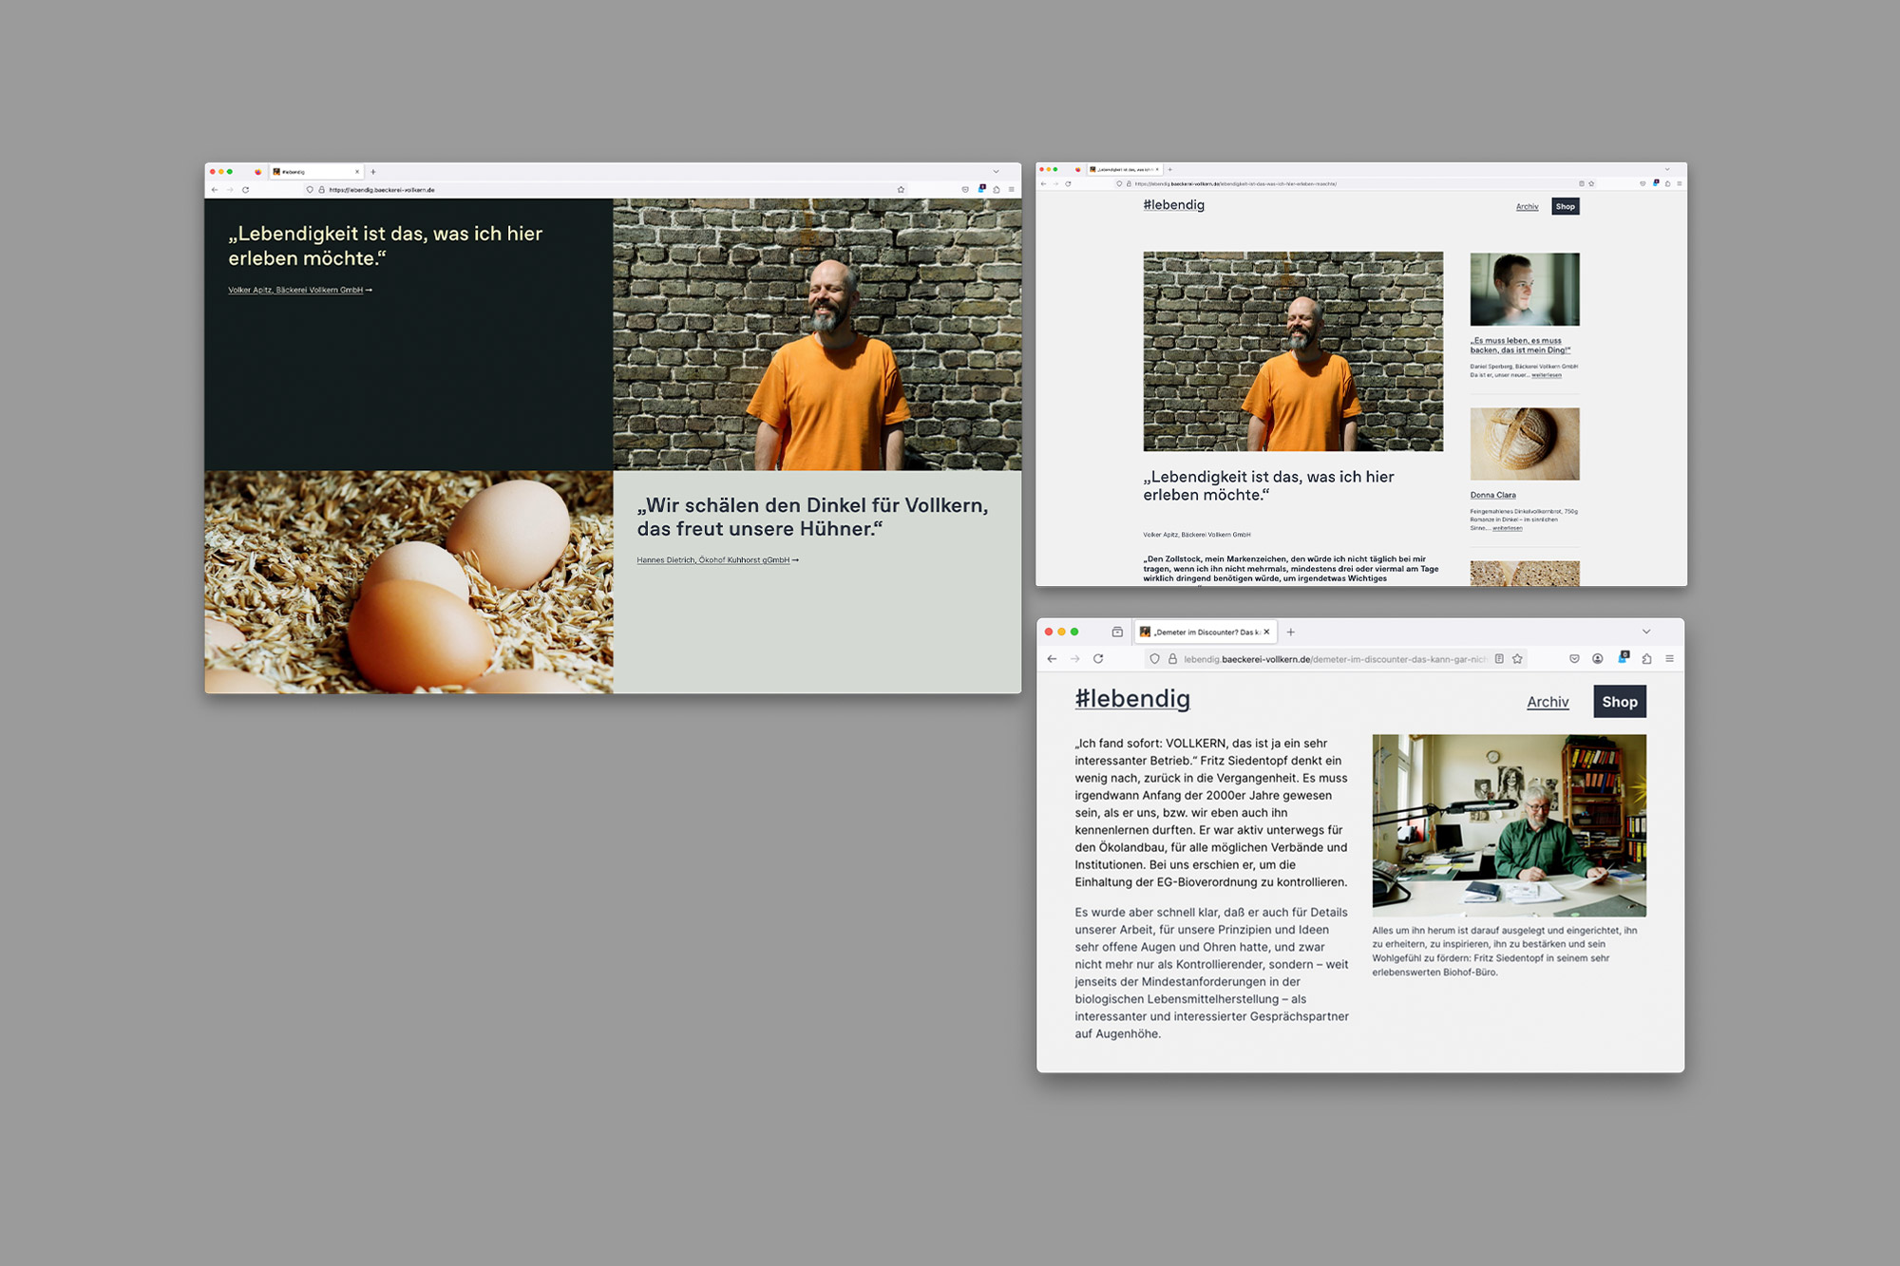Click tracking protection shield in Demeter window
Image resolution: width=1900 pixels, height=1266 pixels.
(1154, 659)
